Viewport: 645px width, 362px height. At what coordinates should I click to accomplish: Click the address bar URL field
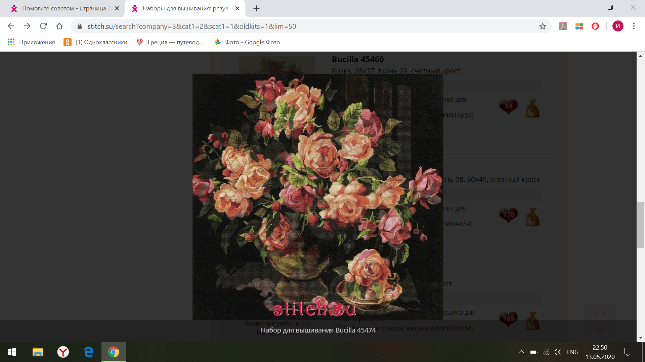[302, 26]
